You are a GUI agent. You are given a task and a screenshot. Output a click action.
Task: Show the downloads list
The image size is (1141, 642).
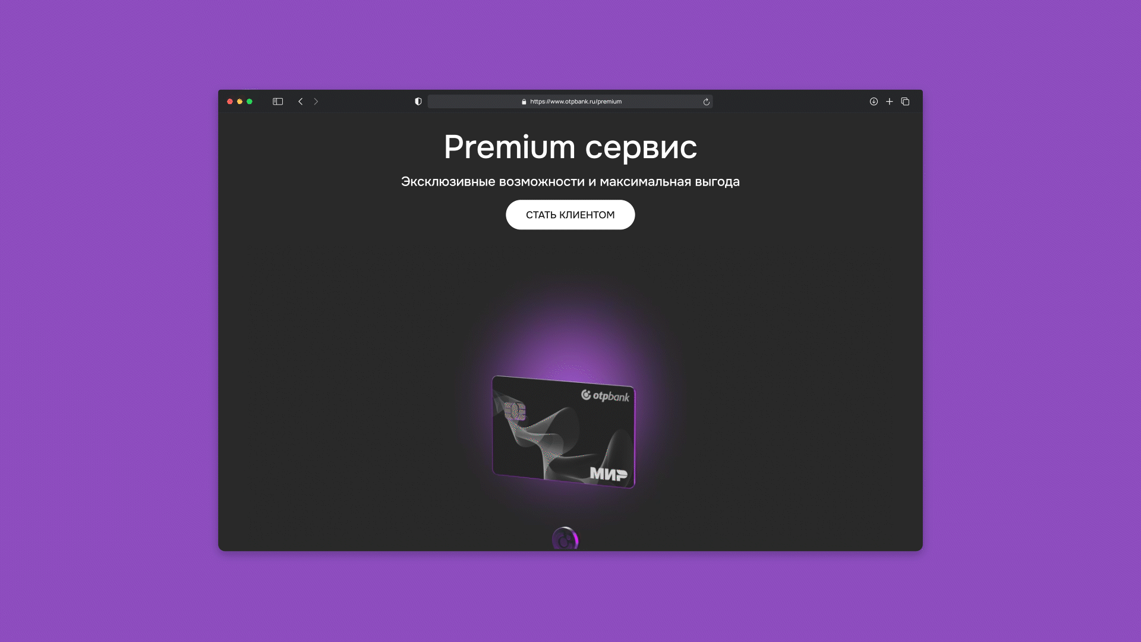point(874,102)
